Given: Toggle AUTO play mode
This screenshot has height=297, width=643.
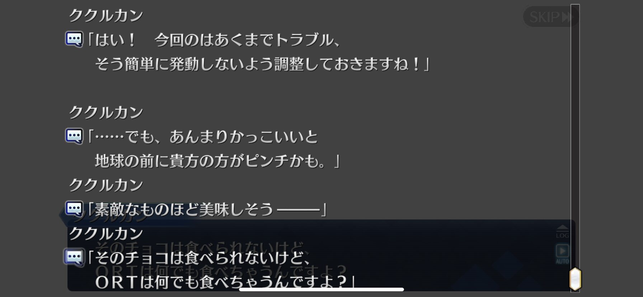Looking at the screenshot, I should click(x=562, y=254).
